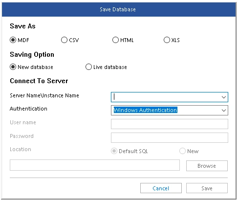Choose CSV as save format

(x=64, y=40)
